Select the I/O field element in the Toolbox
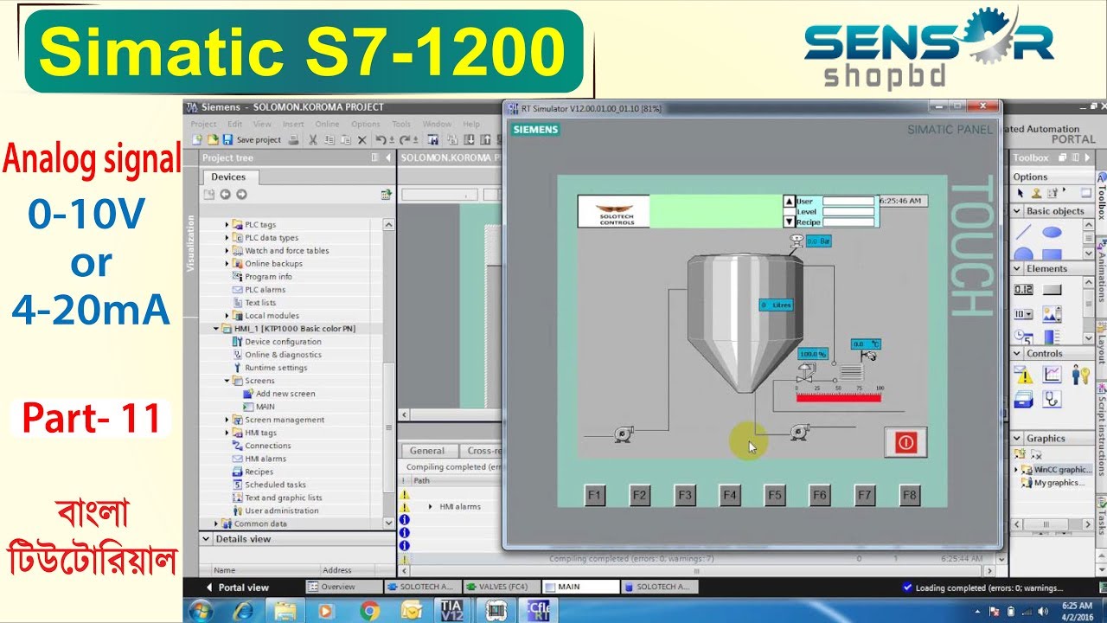Screen dimensions: 1107x623 point(1023,290)
